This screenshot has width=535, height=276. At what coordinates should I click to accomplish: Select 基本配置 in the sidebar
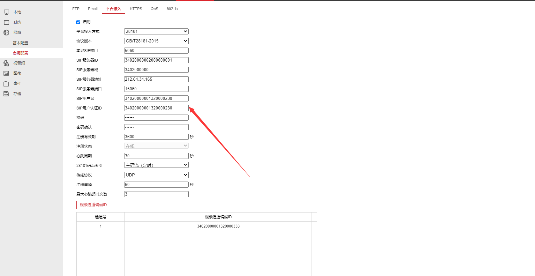coord(20,43)
